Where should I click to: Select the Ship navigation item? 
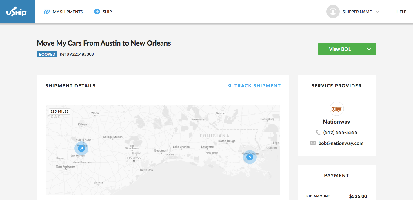[107, 12]
